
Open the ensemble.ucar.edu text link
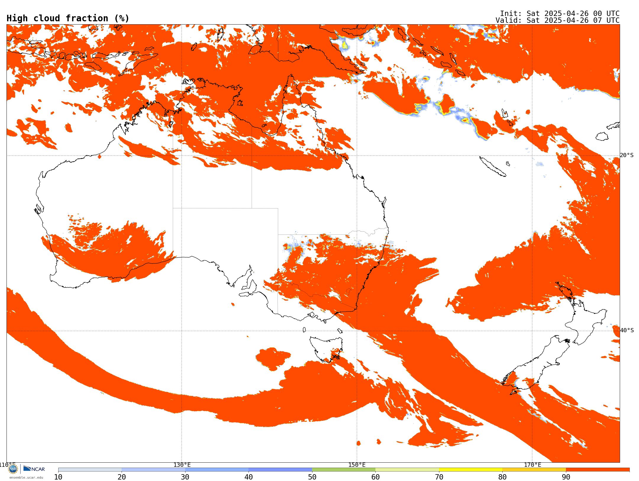26,477
